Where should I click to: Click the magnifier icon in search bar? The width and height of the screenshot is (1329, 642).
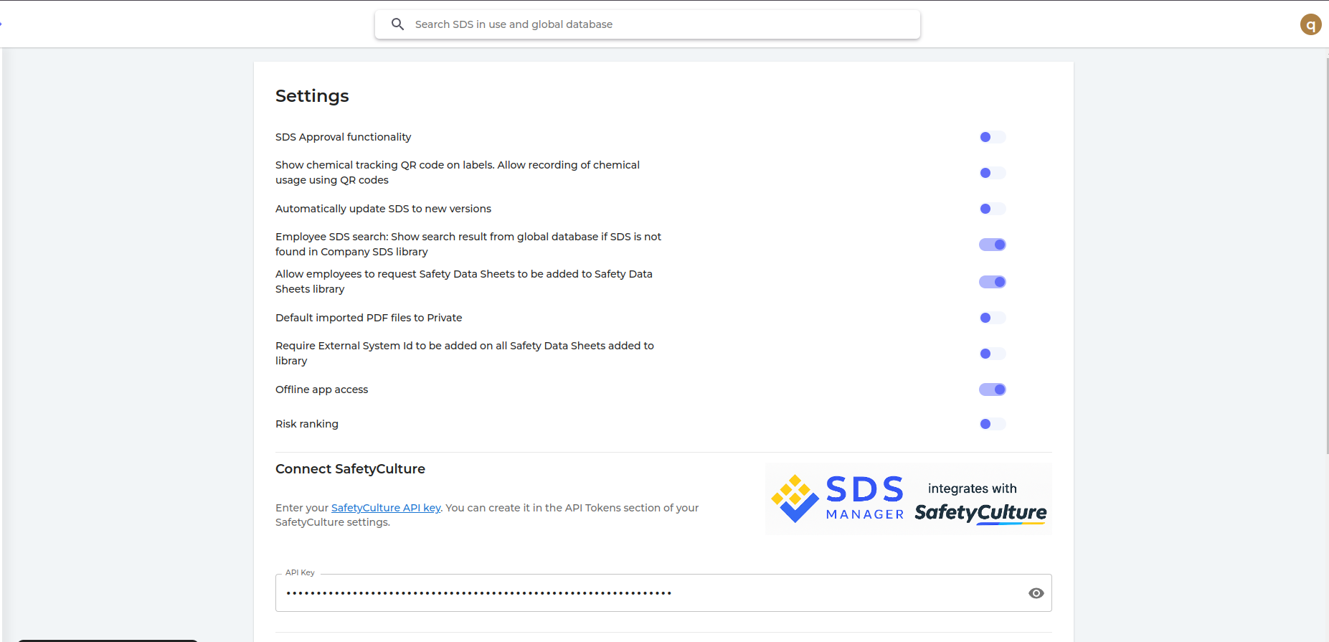point(397,24)
